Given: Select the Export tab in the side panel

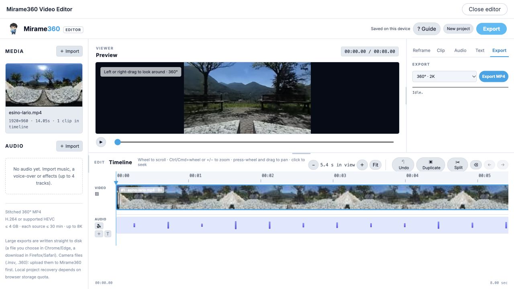Looking at the screenshot, I should pyautogui.click(x=499, y=51).
